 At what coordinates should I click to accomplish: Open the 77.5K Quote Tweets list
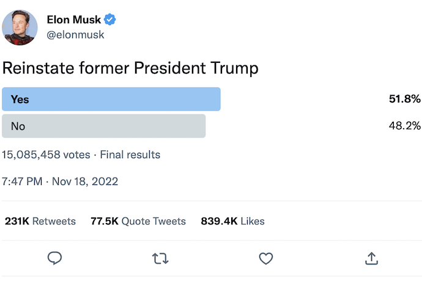[138, 221]
